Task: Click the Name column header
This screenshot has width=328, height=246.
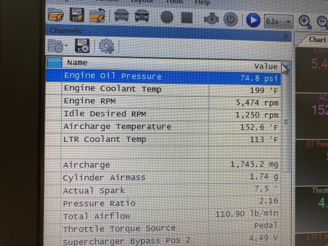Action: point(77,63)
